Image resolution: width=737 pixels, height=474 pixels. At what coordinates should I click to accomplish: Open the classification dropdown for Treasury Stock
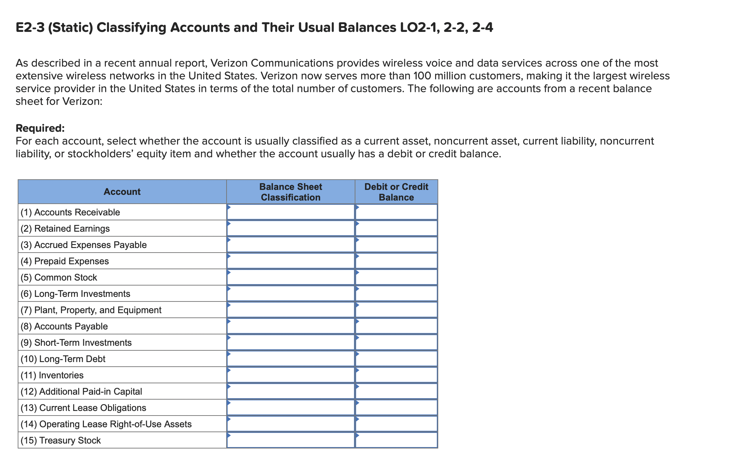pos(290,440)
